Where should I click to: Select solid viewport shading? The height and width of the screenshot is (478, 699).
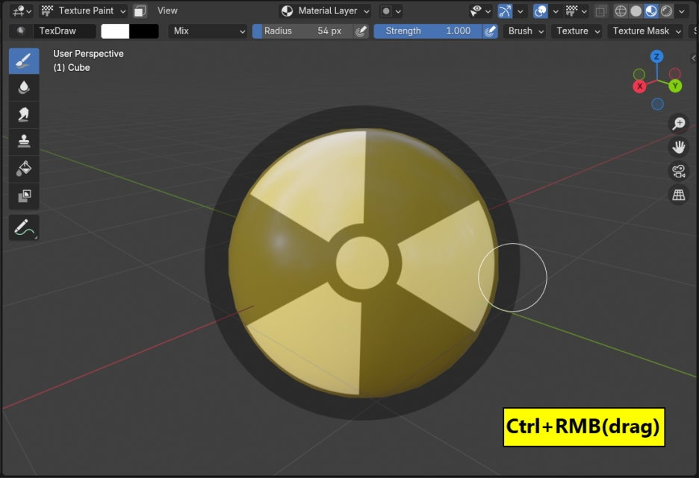click(x=636, y=11)
